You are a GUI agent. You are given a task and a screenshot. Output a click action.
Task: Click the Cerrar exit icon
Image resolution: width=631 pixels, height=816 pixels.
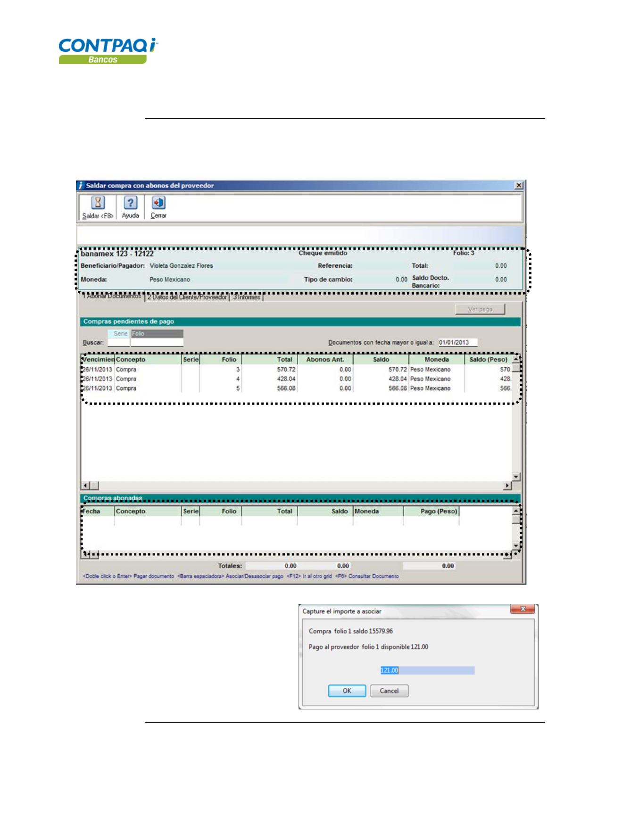tap(158, 203)
